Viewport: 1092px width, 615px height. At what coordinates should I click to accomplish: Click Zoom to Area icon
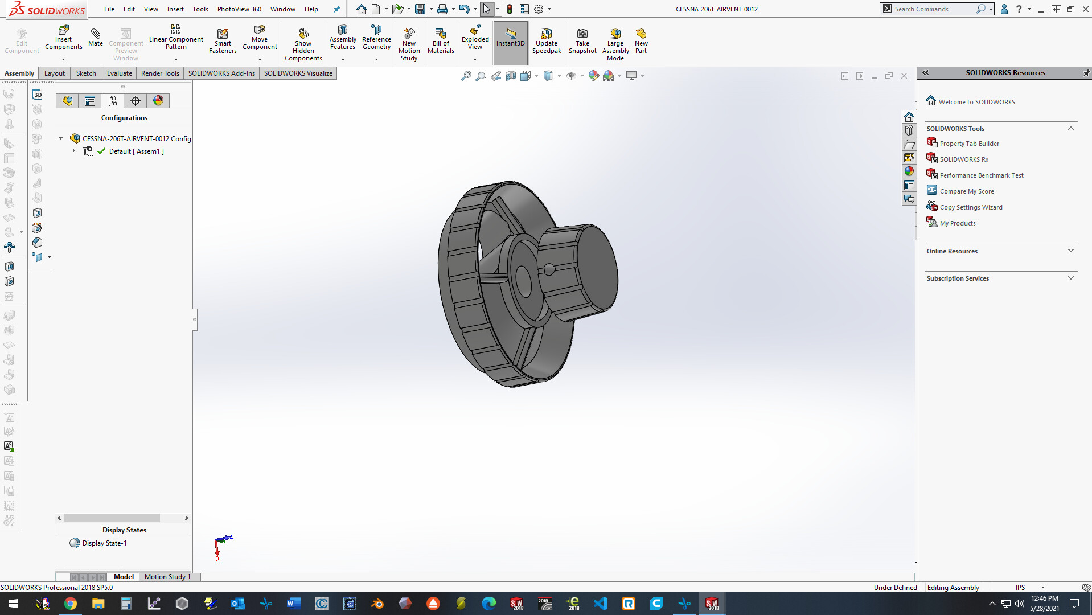(481, 76)
